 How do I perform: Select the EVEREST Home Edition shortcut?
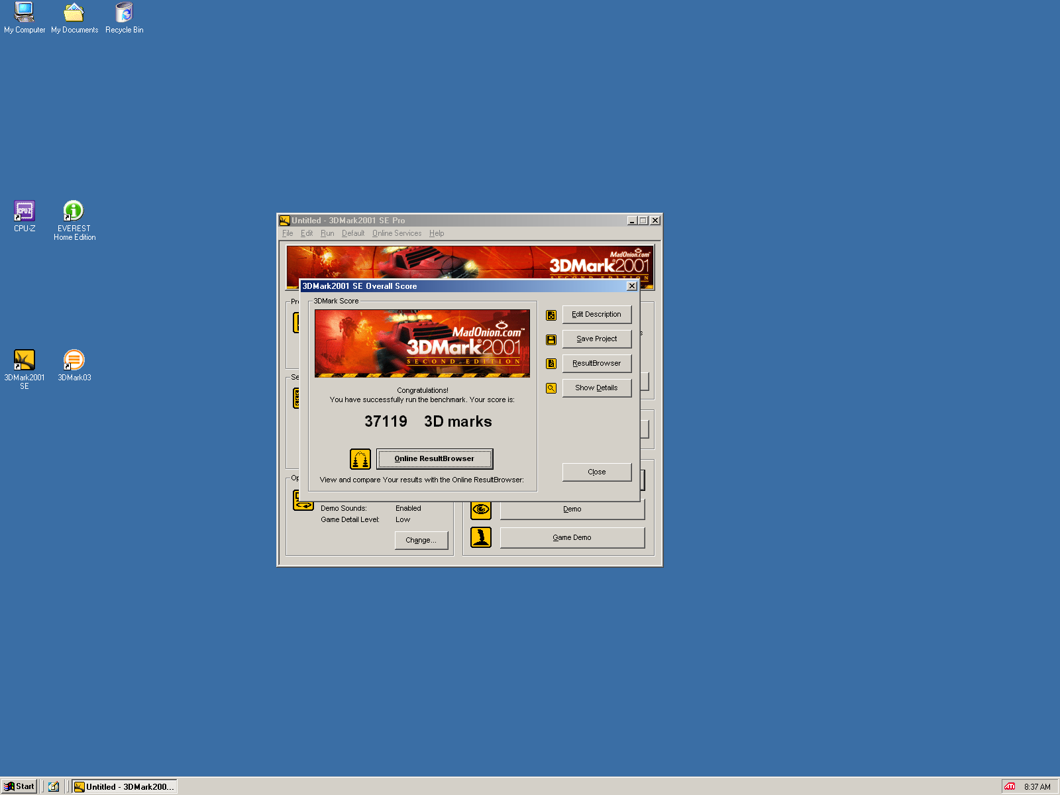pos(74,221)
